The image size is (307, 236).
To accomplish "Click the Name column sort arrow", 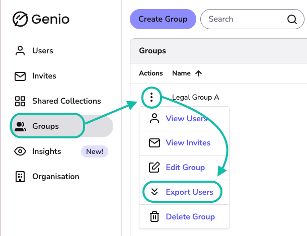I will 198,73.
